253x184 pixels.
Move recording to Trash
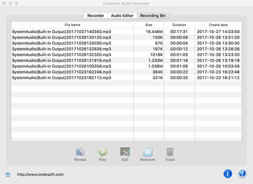click(170, 152)
